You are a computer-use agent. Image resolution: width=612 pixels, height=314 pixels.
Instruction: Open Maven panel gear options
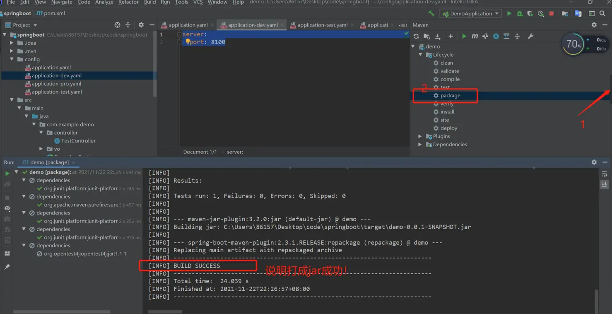coord(594,25)
